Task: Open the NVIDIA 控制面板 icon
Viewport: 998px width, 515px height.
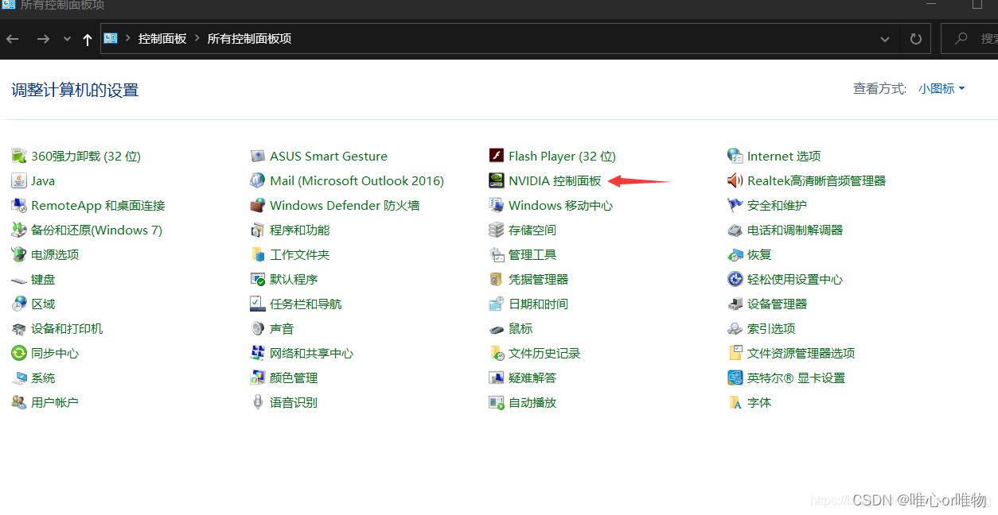Action: 497,180
